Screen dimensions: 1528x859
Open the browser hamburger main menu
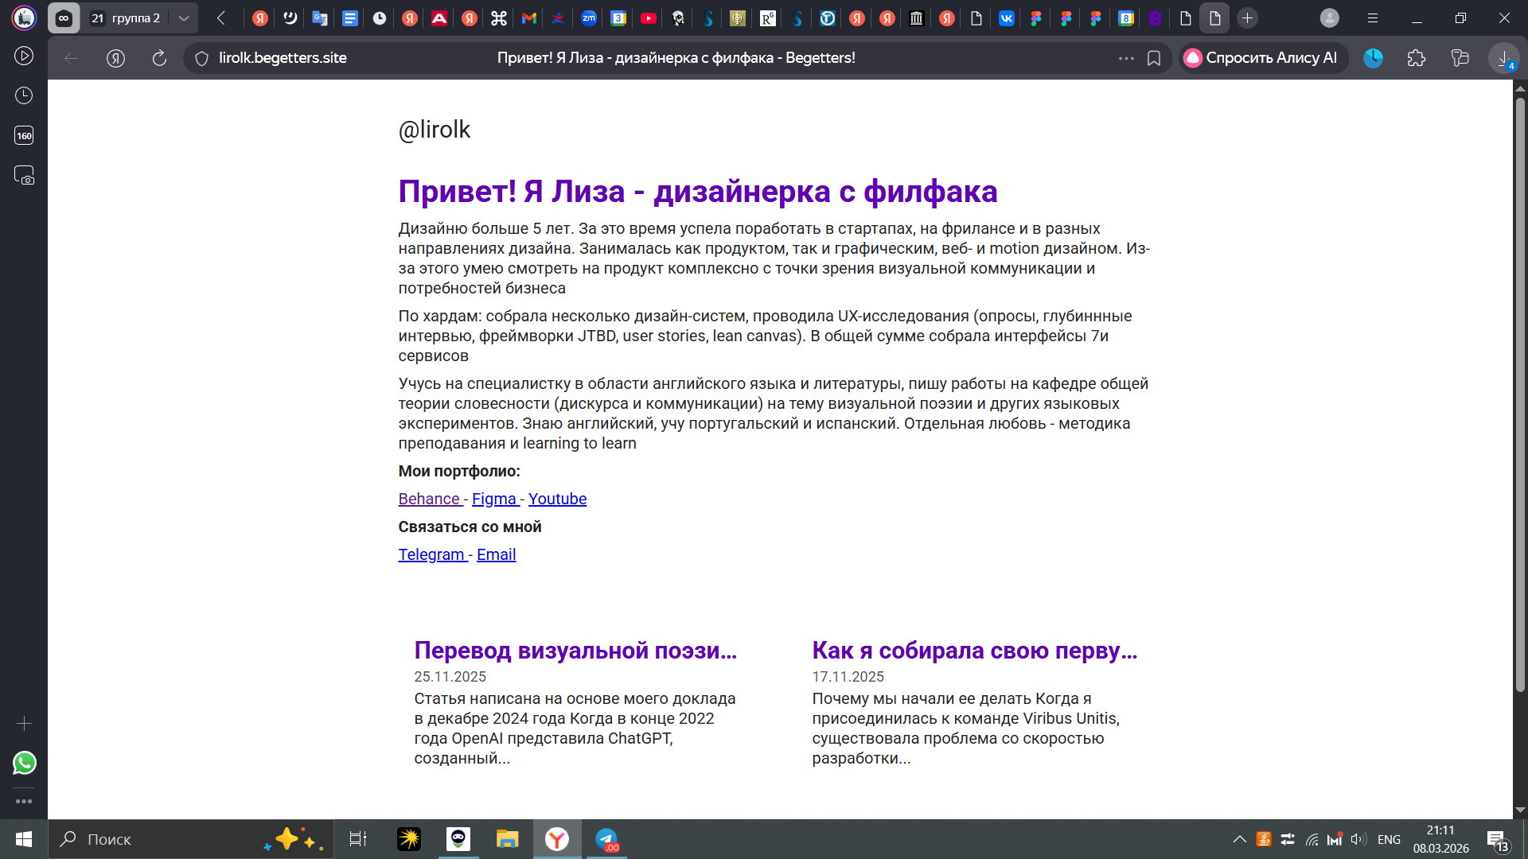[1373, 18]
